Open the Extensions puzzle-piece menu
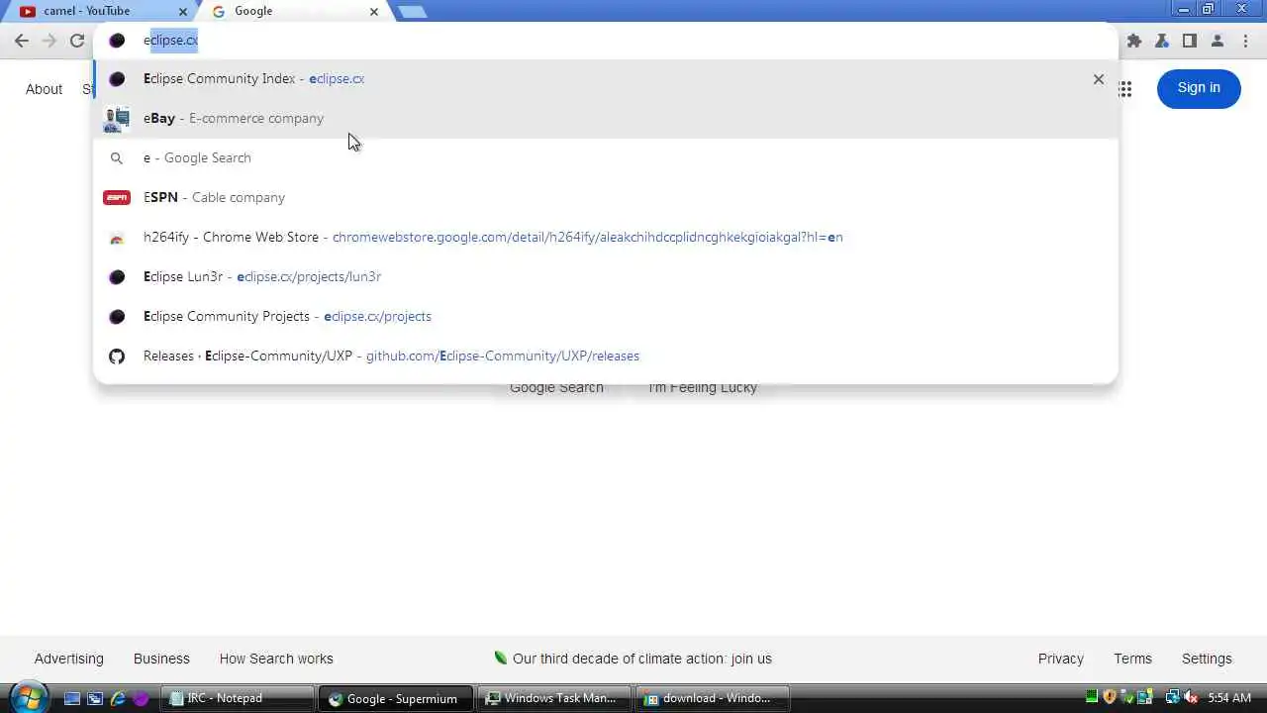1267x713 pixels. tap(1134, 41)
